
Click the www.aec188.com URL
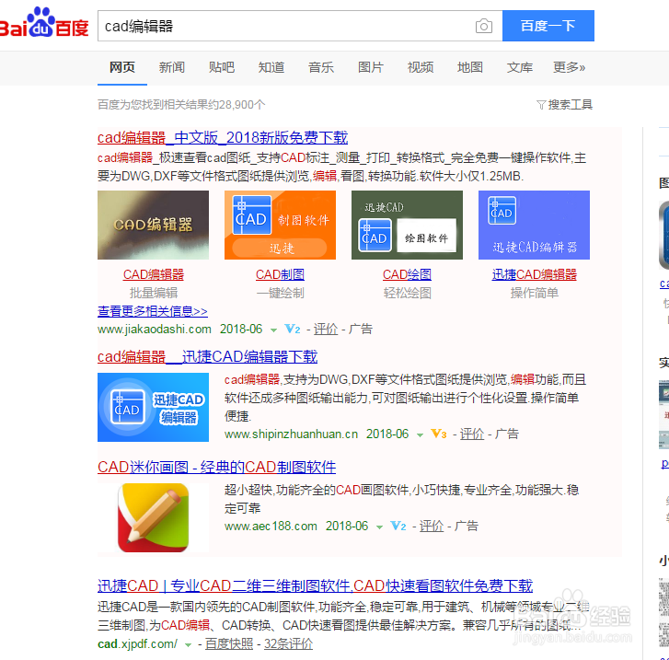pos(271,526)
